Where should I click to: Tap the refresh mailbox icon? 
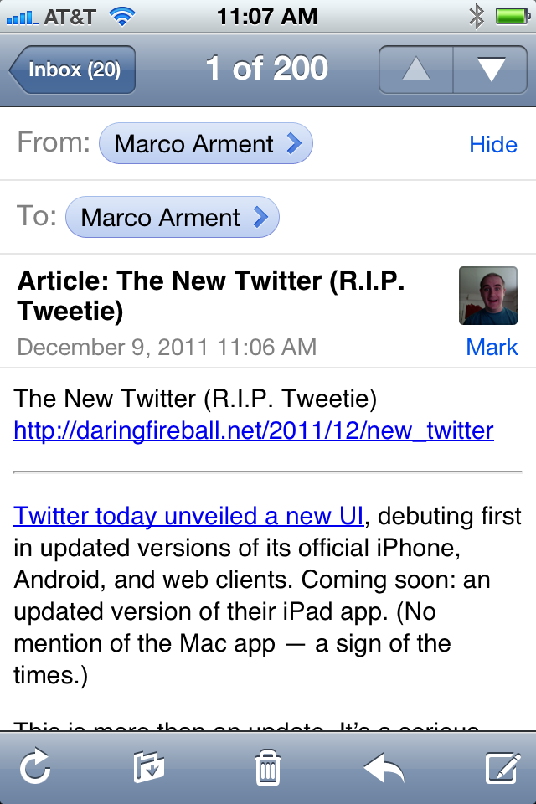tap(35, 766)
